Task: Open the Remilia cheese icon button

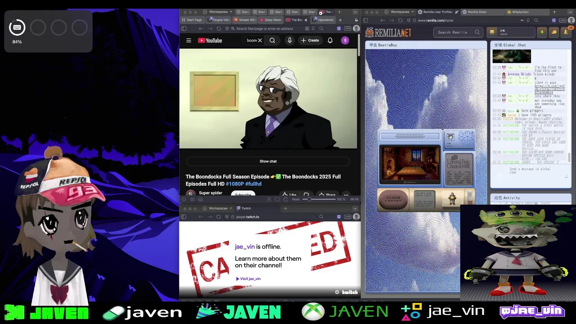Action: [x=554, y=32]
